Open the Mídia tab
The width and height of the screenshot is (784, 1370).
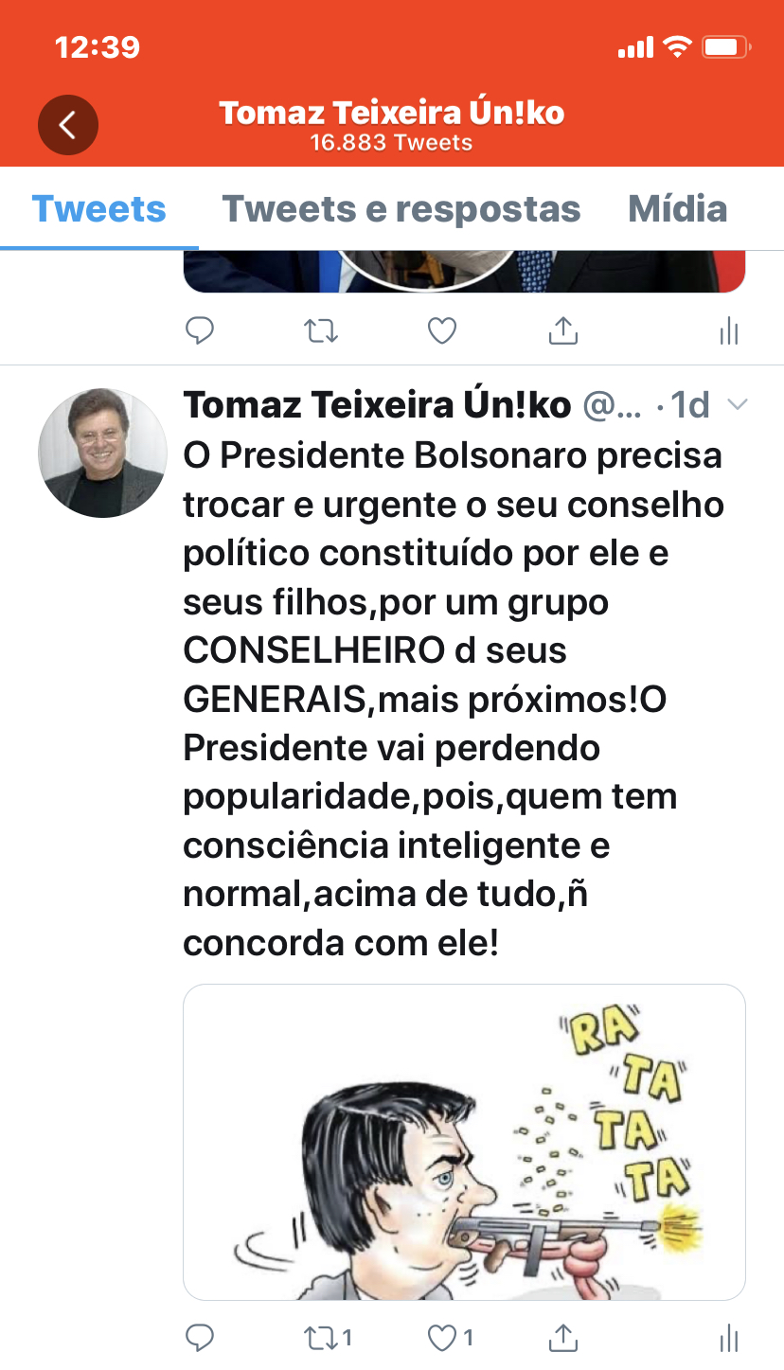(x=678, y=209)
